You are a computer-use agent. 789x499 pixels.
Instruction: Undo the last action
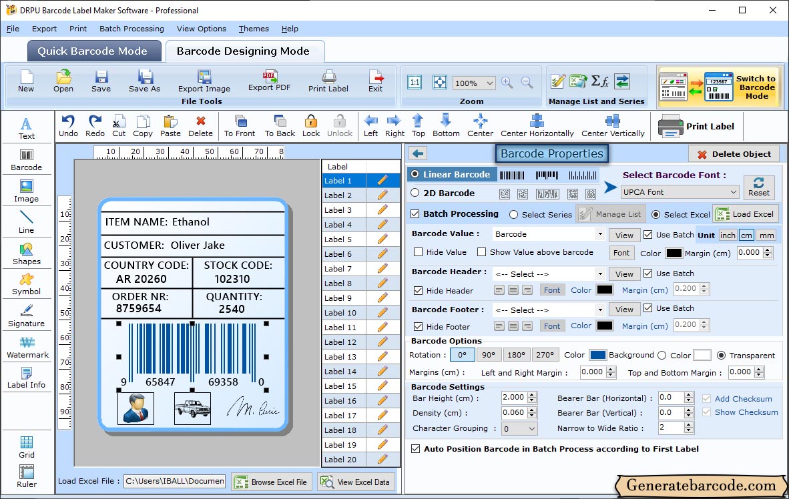[68, 126]
